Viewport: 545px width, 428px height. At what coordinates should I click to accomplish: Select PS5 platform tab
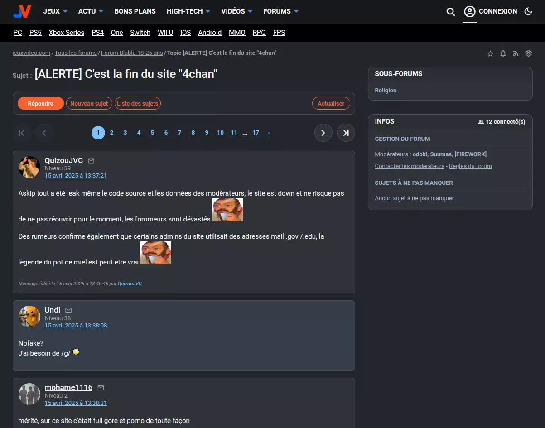click(35, 33)
